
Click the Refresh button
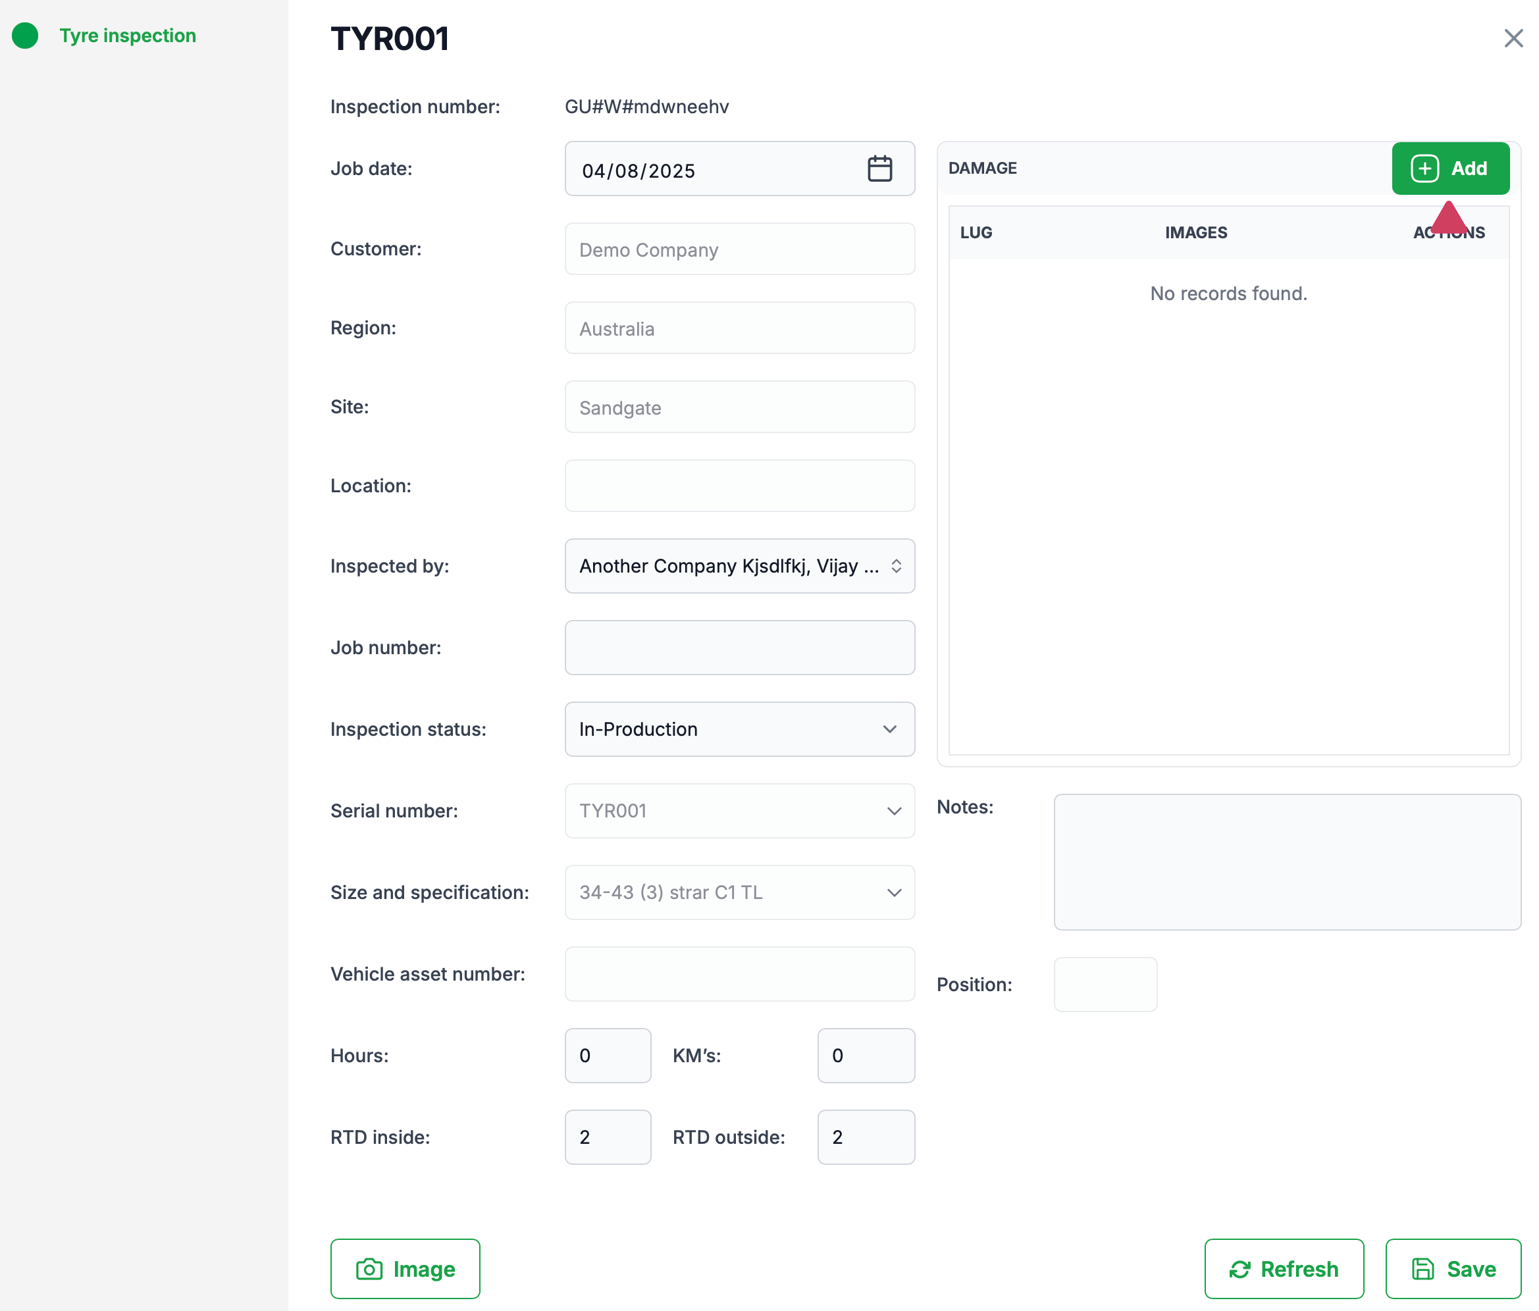click(1284, 1269)
